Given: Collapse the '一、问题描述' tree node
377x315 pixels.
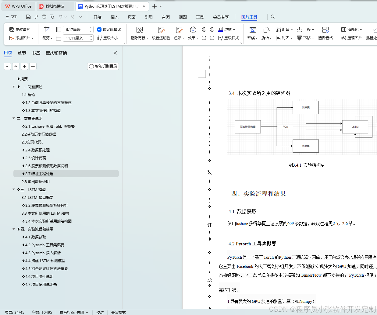Looking at the screenshot, I should tap(13, 87).
